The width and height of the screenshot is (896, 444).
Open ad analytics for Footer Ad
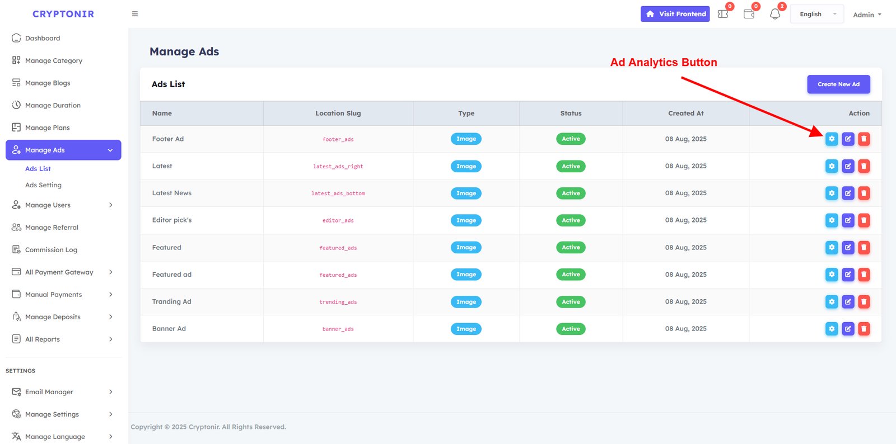[832, 139]
